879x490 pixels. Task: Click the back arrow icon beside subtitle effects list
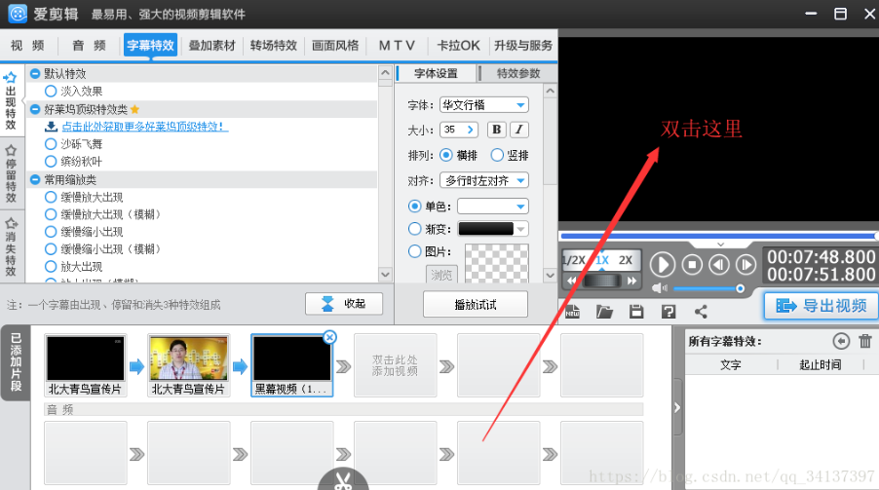[841, 341]
